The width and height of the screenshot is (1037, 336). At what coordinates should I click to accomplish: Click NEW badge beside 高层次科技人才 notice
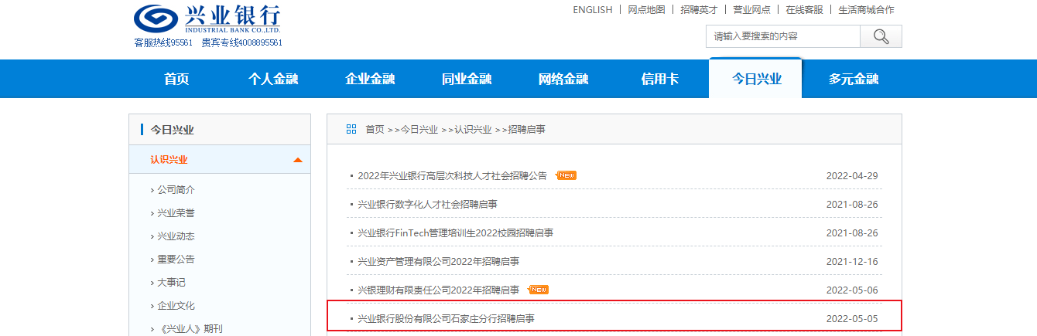coord(566,175)
